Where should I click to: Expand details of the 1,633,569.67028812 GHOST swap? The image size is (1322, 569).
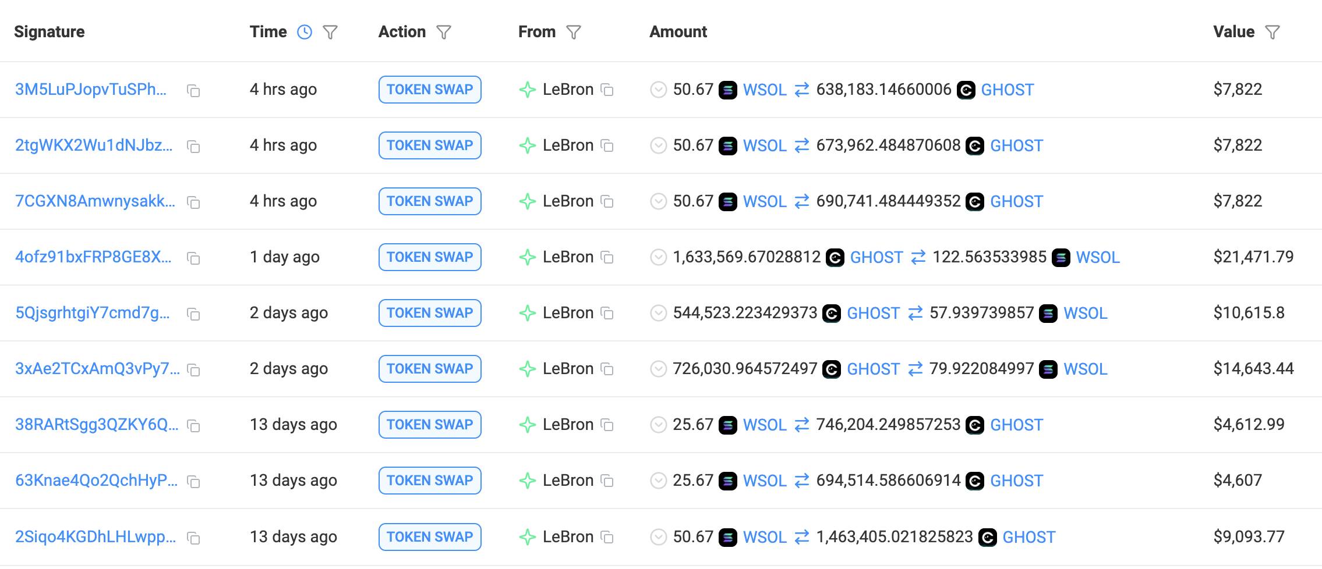[x=658, y=258]
